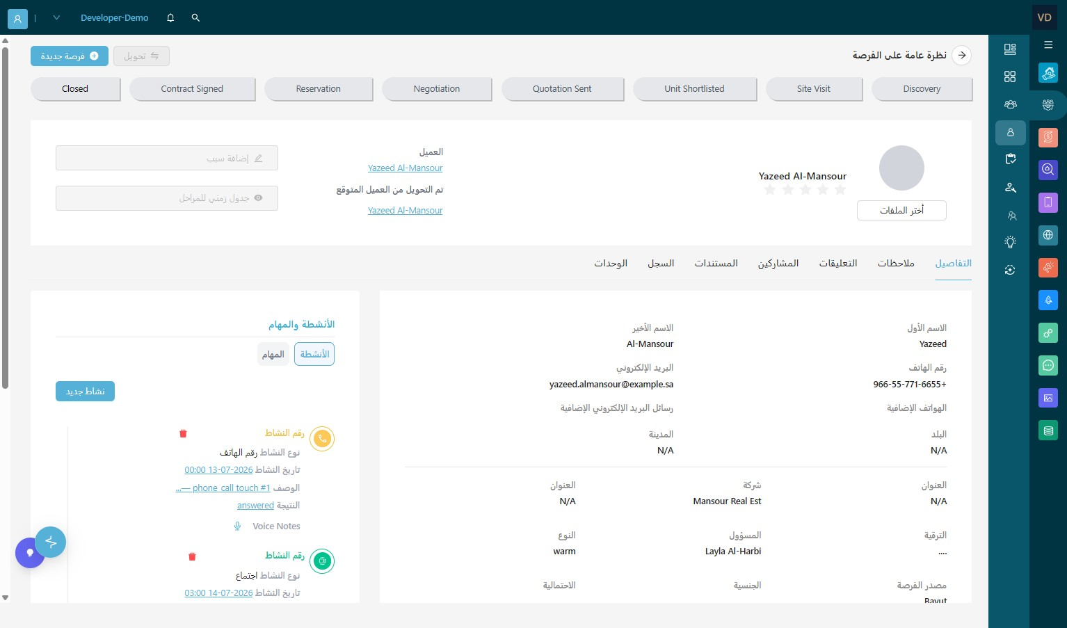Click the إضافة سبب field

pos(167,158)
